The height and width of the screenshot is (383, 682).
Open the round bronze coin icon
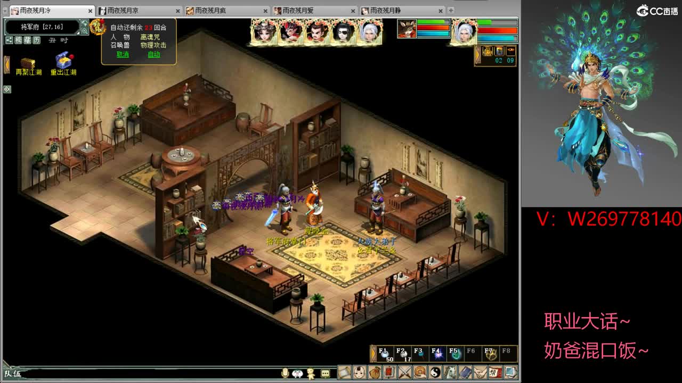pyautogui.click(x=420, y=372)
